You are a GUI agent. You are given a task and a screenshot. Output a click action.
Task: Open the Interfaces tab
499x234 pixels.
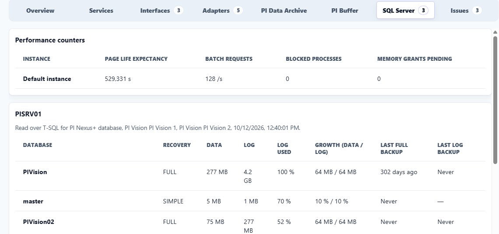pos(162,10)
